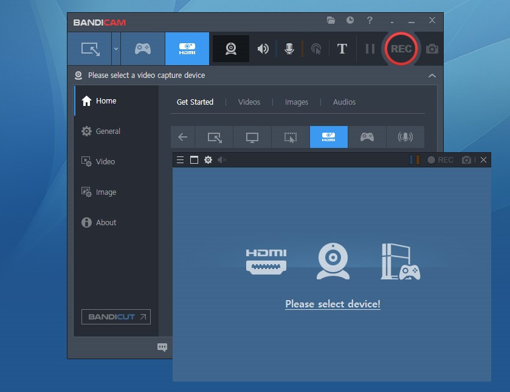The image size is (510, 392).
Task: Select rectangle area mode in Get Started row
Action: 215,137
